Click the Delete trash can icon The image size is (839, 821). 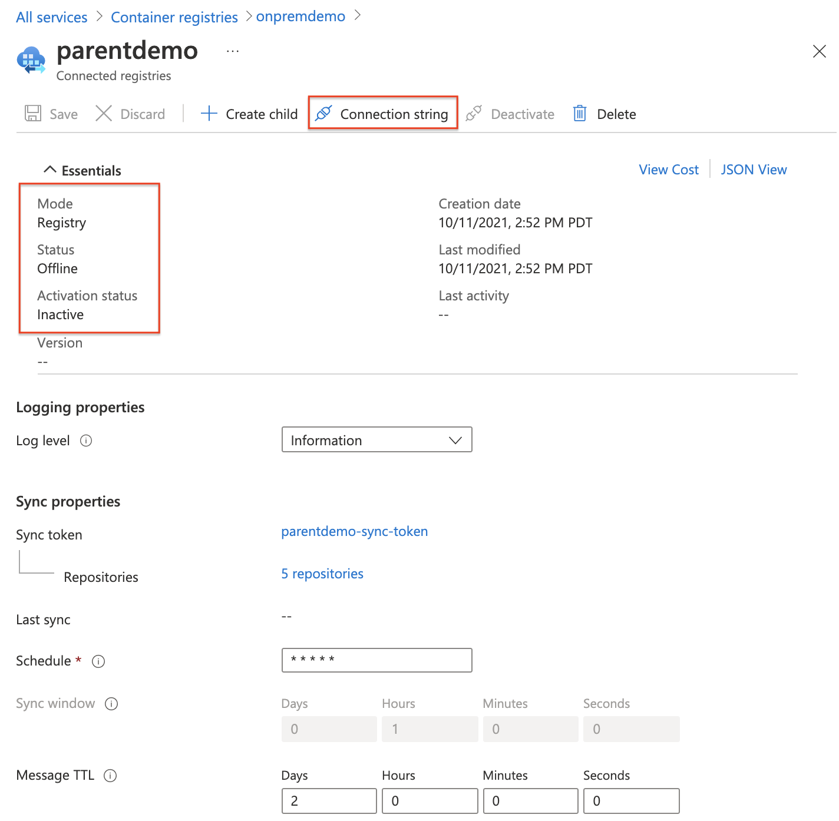580,113
